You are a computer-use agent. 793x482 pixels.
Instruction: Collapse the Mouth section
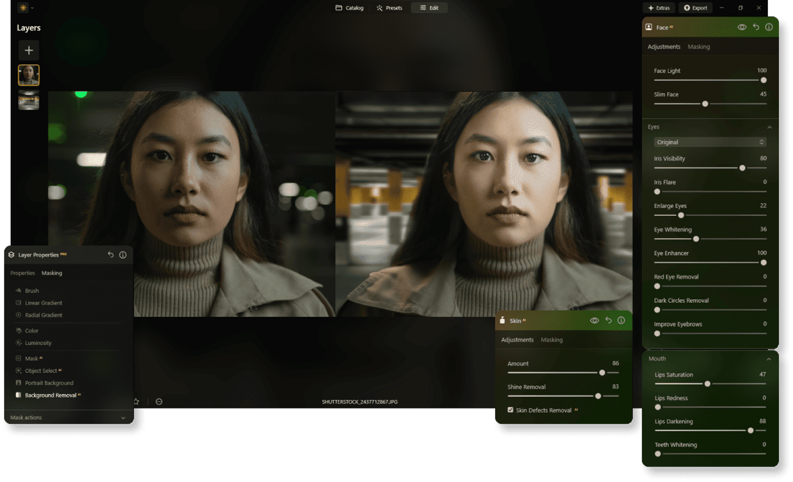pos(768,359)
